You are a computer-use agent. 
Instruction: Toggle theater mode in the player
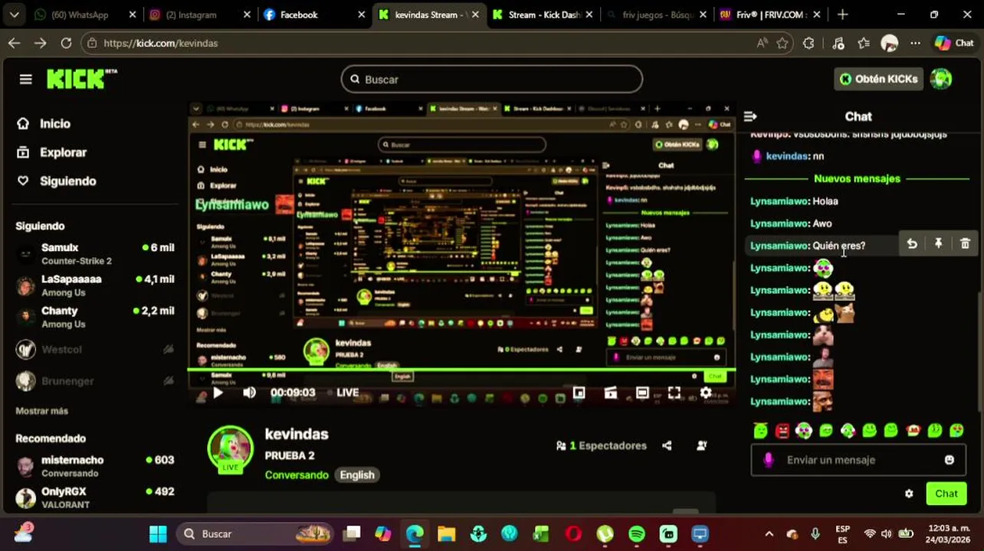click(642, 393)
